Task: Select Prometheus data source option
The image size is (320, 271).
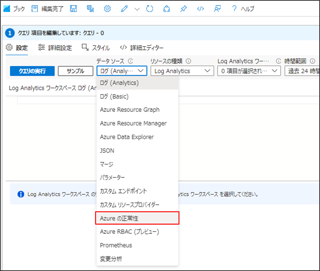Action: 137,245
